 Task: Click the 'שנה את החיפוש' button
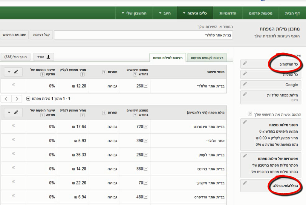tap(14, 35)
